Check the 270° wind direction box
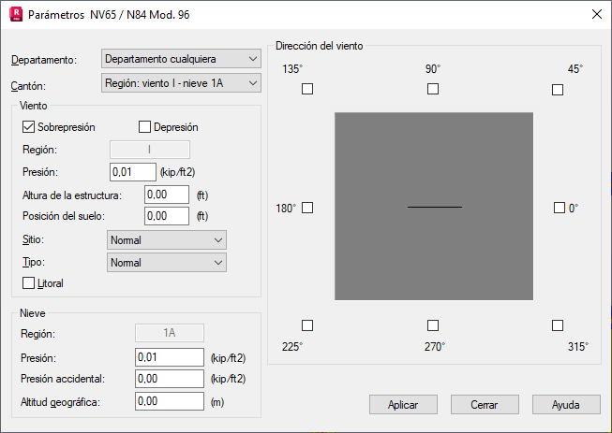Image resolution: width=612 pixels, height=433 pixels. 433,325
